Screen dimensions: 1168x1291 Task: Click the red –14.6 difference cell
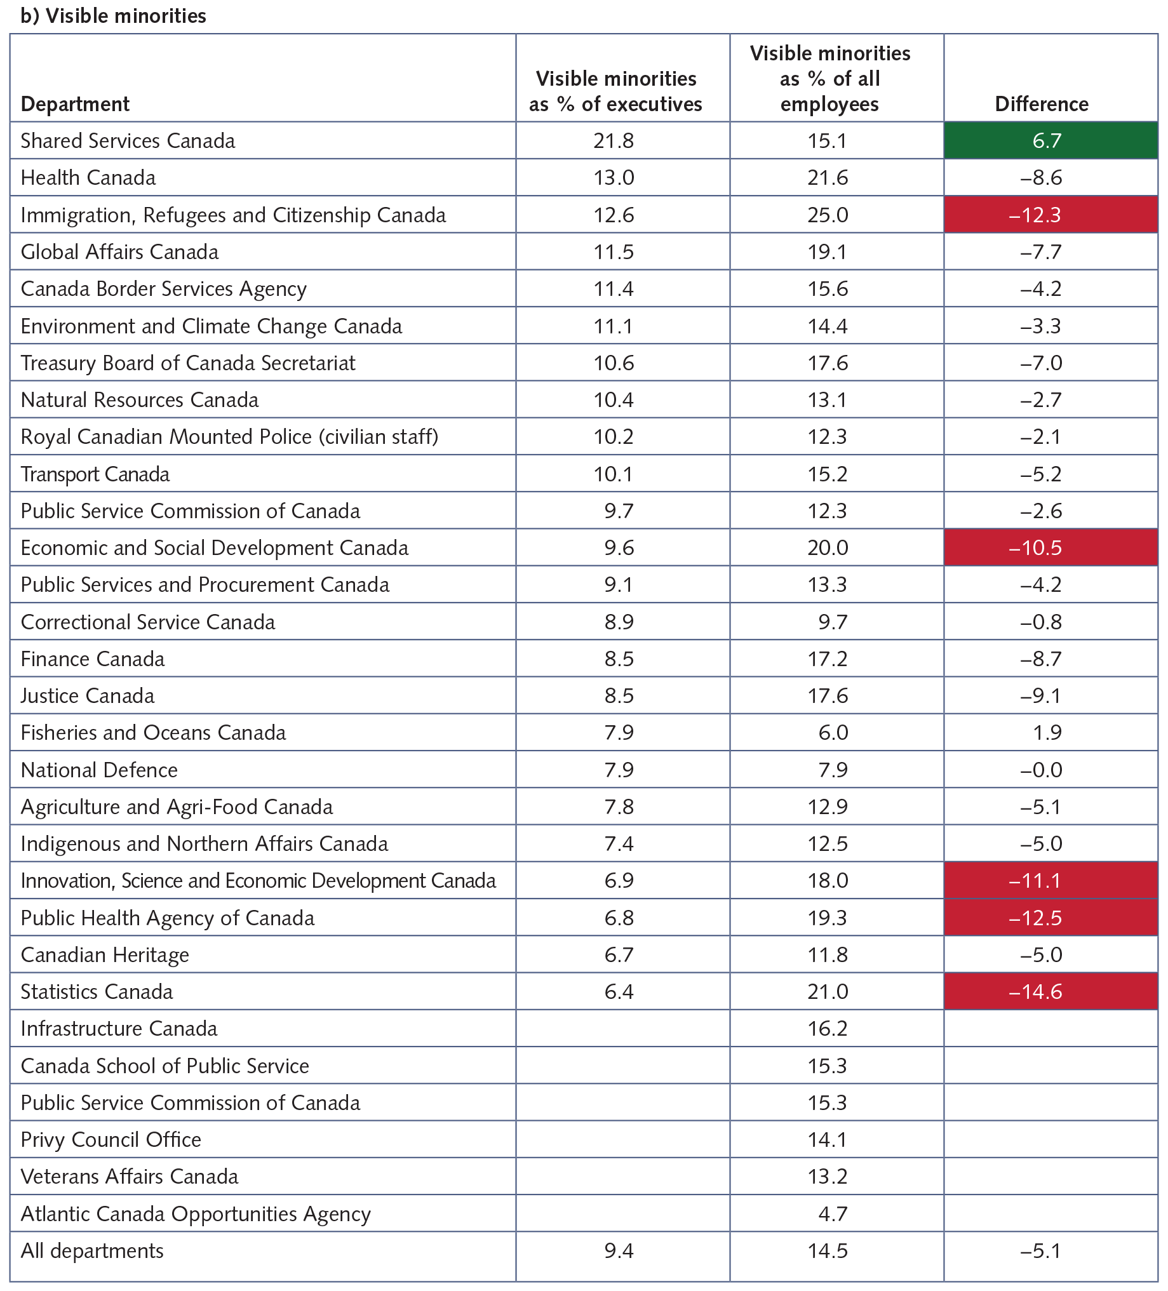tap(1051, 991)
